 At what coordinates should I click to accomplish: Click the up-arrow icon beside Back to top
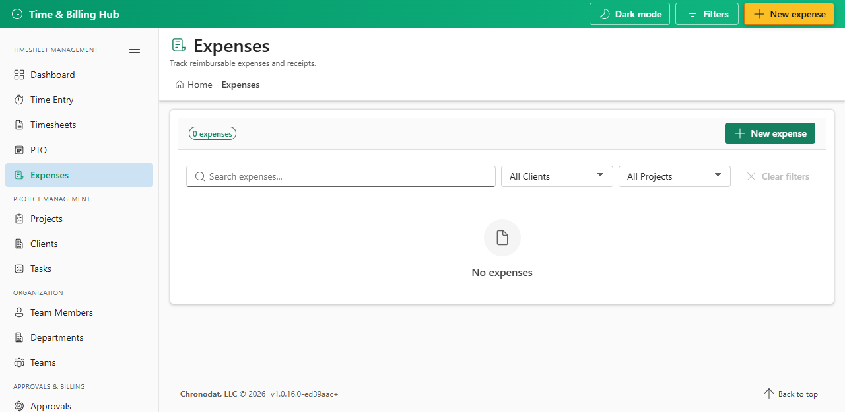pos(769,394)
